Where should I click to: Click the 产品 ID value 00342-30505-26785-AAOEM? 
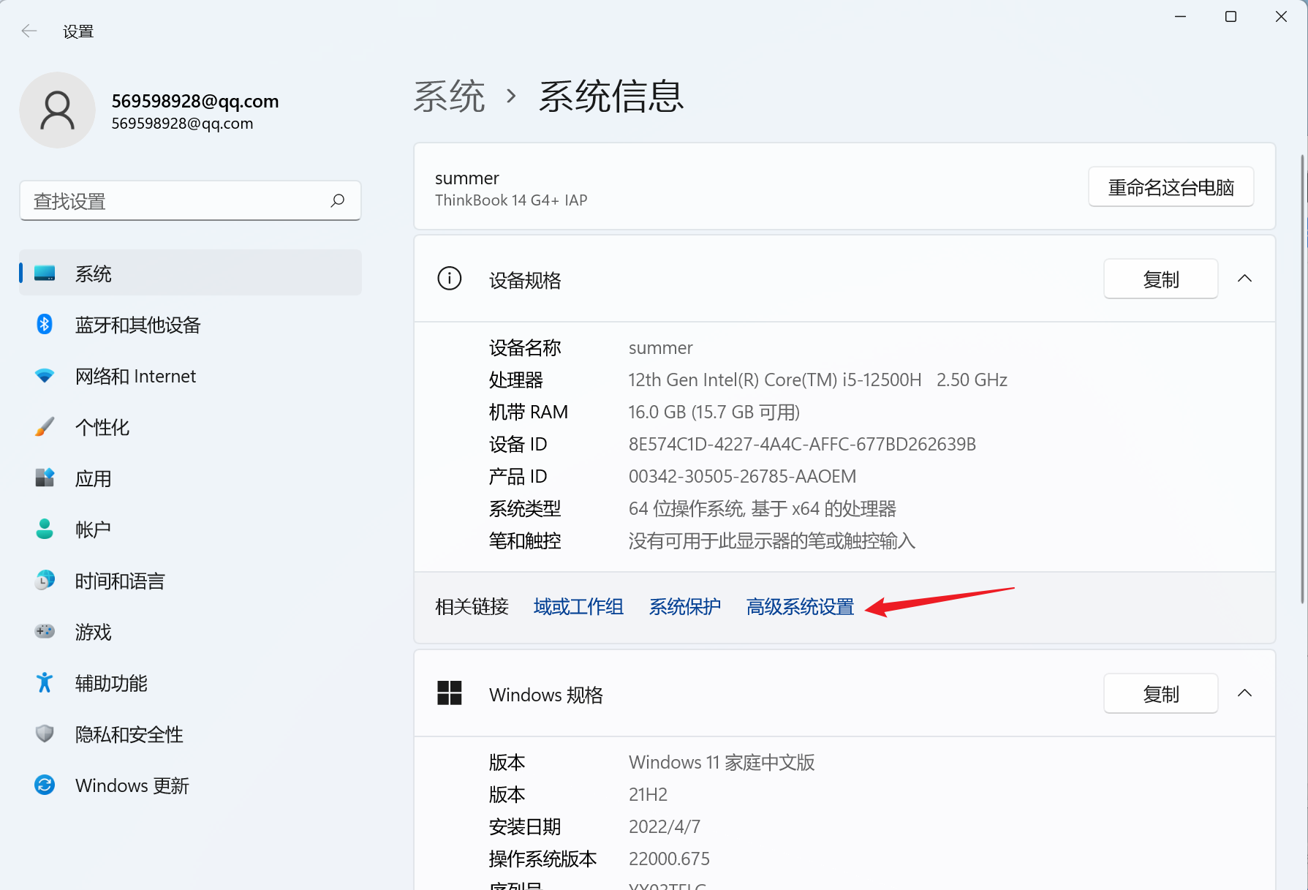coord(742,476)
